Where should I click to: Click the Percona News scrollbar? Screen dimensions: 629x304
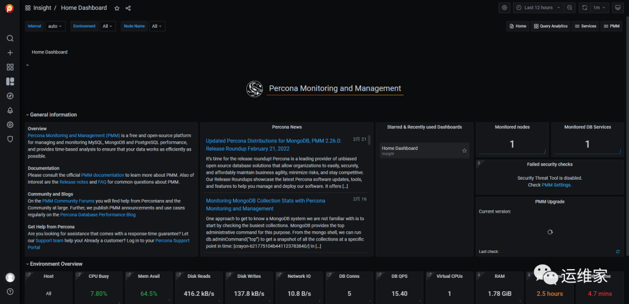(369, 140)
